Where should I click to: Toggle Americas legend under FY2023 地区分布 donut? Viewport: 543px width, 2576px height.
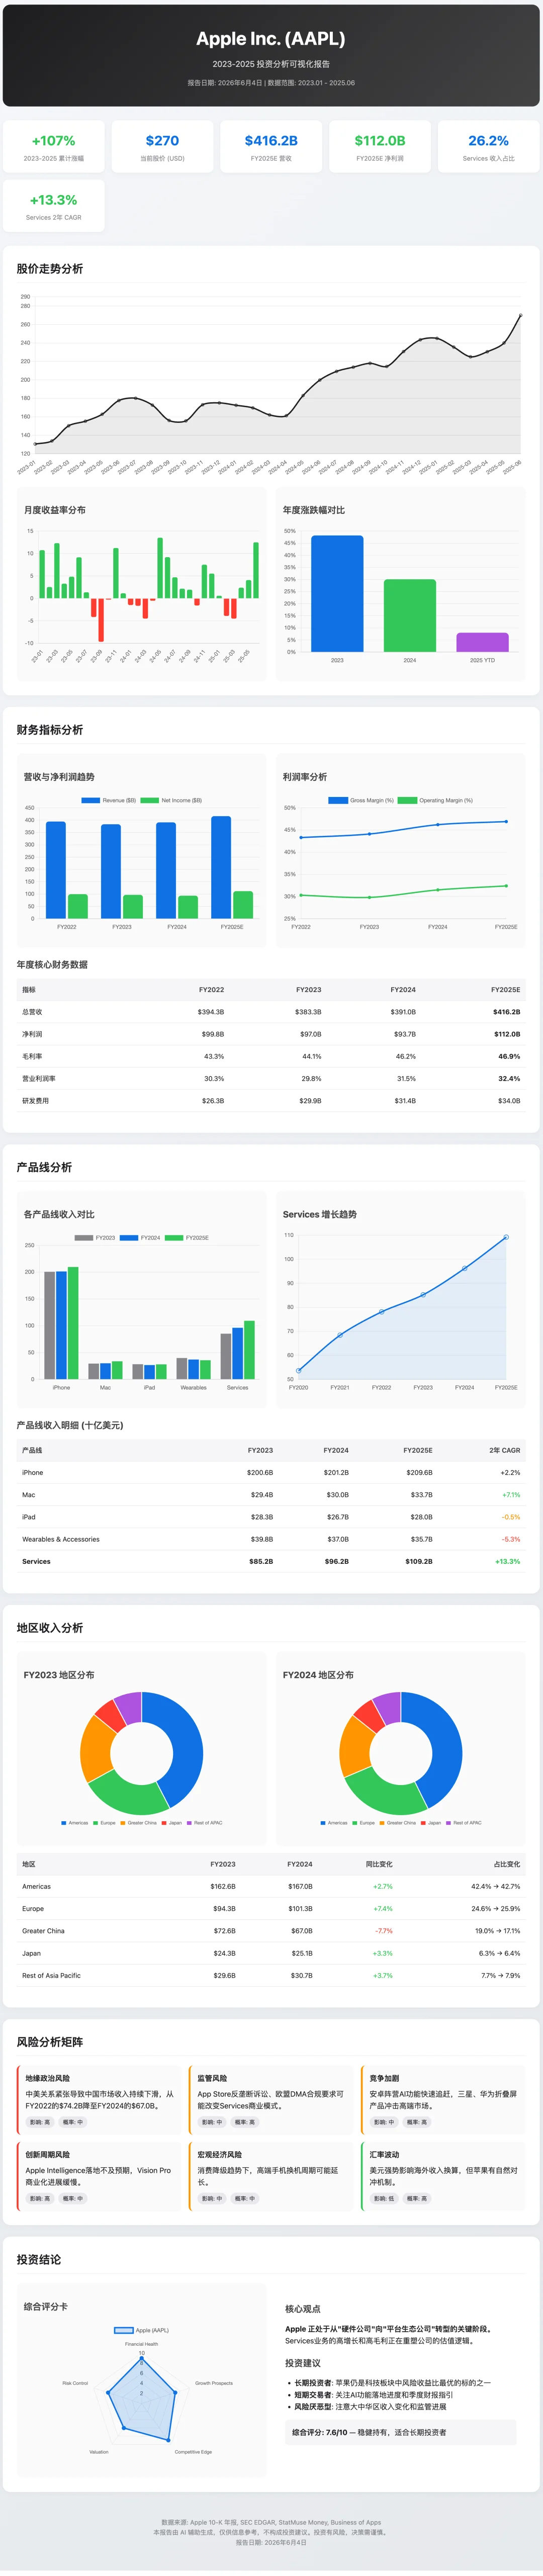[x=75, y=1823]
